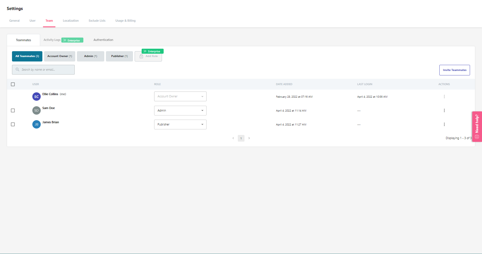Open the actions menu for Sam Doe
This screenshot has width=482, height=254.
click(444, 110)
